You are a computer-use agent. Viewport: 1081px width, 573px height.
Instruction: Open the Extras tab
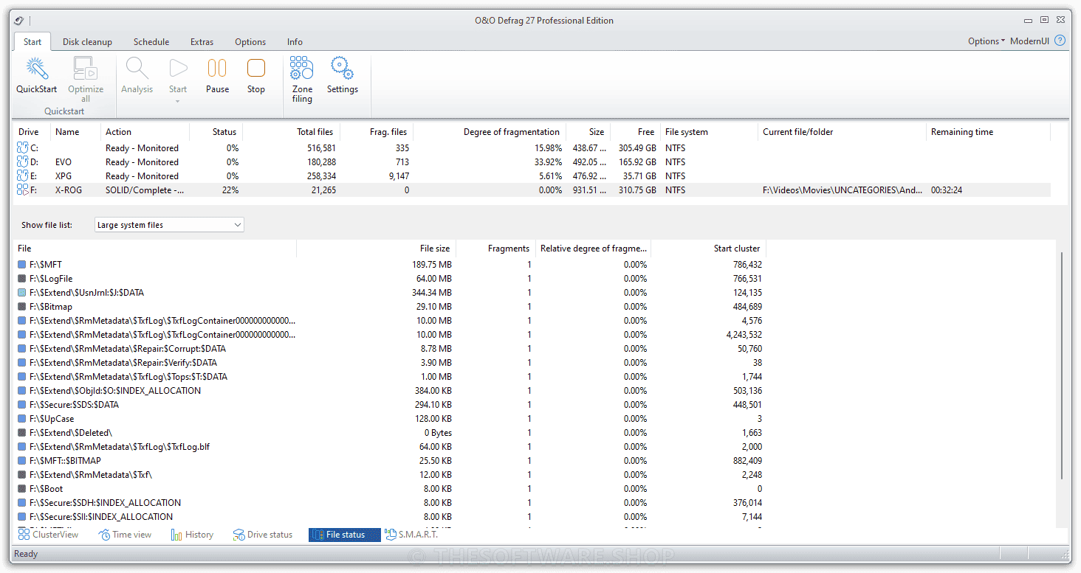pos(202,42)
